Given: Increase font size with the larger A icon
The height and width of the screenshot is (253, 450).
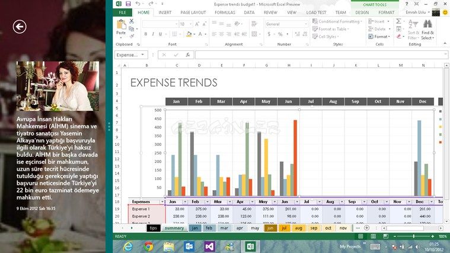Looking at the screenshot, I should 197,24.
